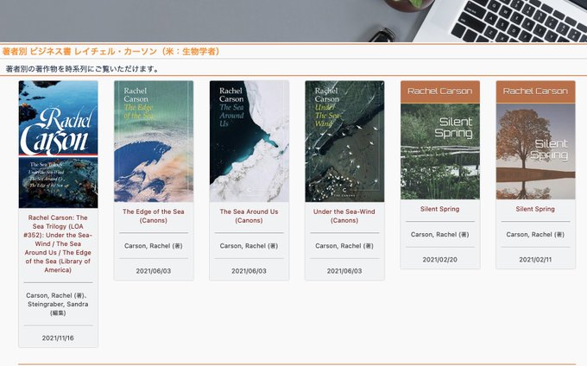The image size is (587, 366).
Task: Open Under the Sea-Wind cover image
Action: 344,142
